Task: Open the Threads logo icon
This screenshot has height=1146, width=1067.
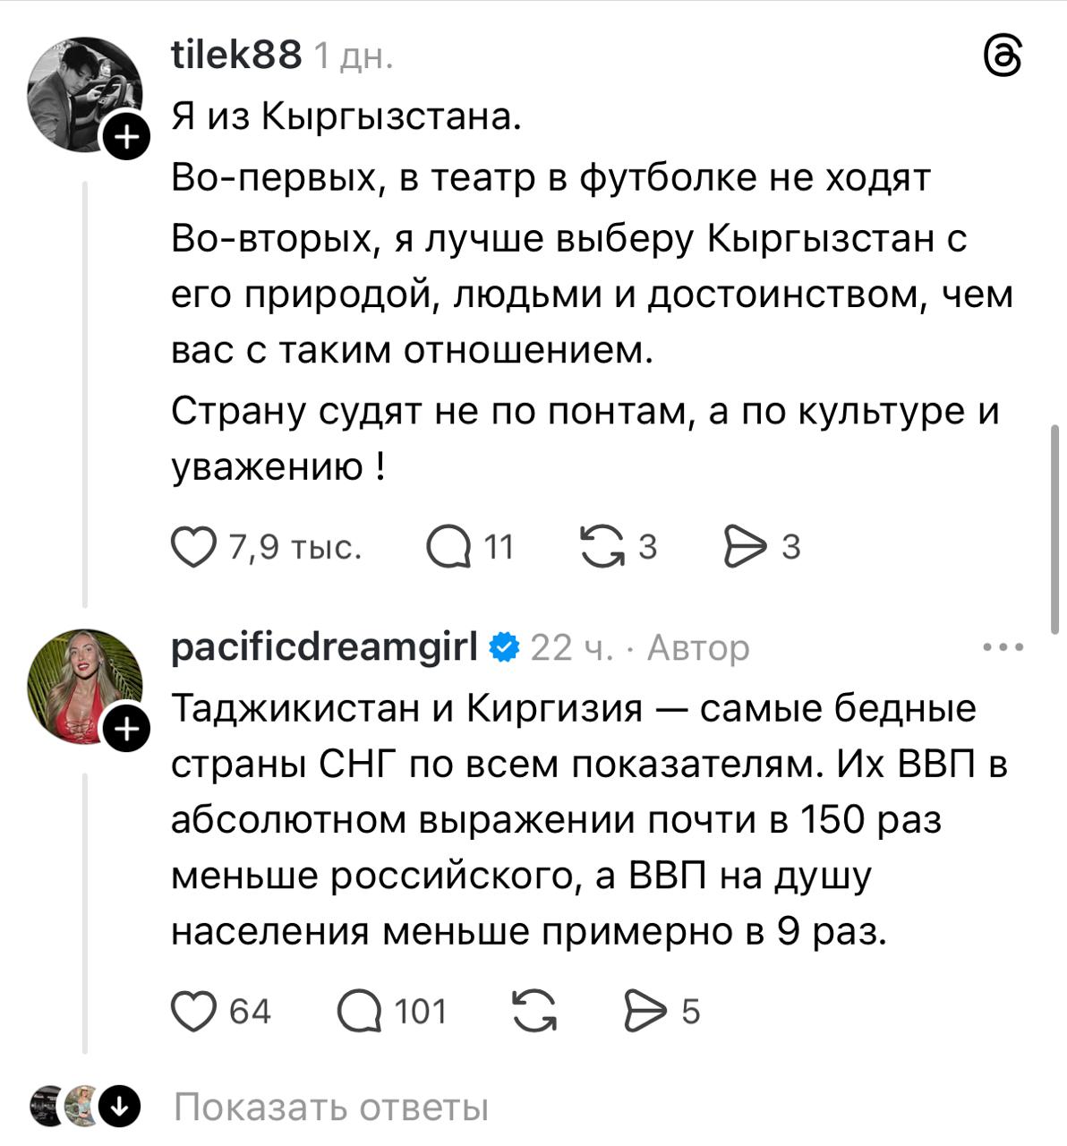Action: click(1003, 57)
